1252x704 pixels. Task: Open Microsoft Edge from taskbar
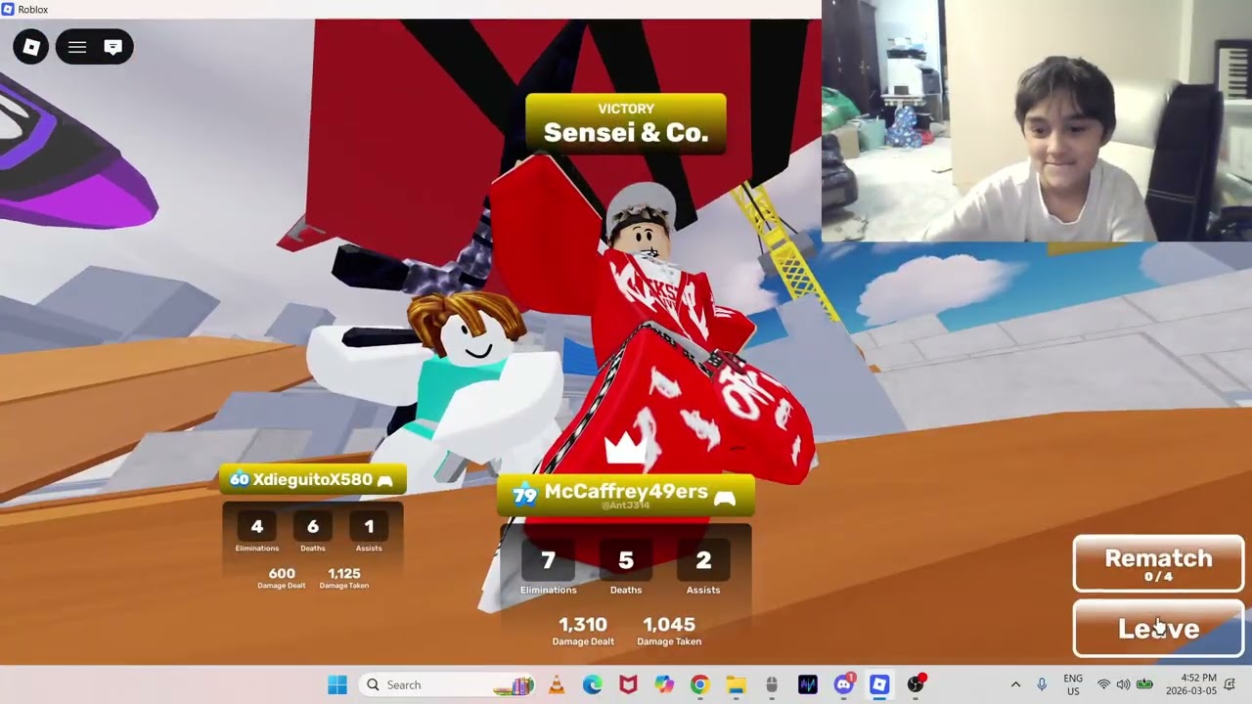(593, 684)
